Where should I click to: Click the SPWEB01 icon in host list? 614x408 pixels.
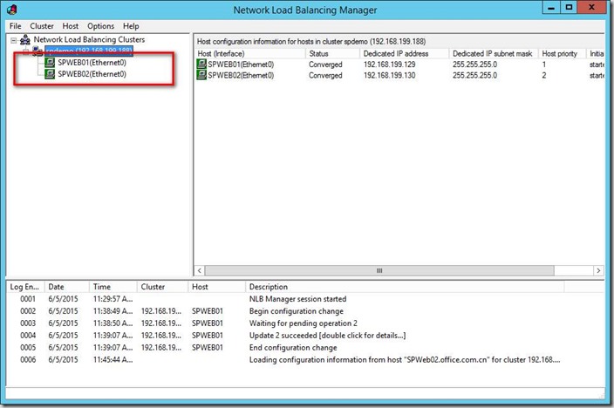(x=201, y=65)
